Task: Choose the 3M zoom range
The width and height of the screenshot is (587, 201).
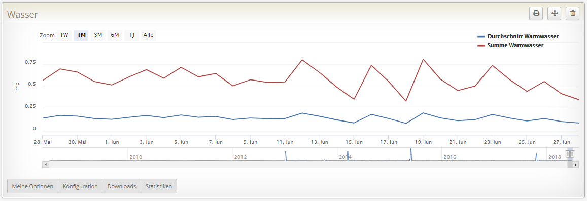Action: pos(98,35)
